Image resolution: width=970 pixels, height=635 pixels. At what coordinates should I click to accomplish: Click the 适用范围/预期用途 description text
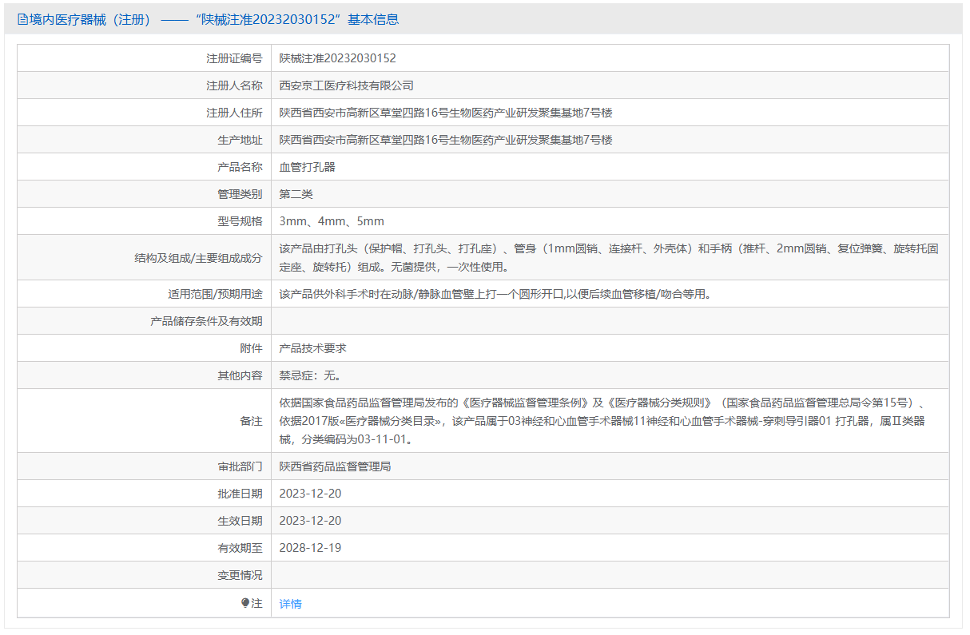495,294
